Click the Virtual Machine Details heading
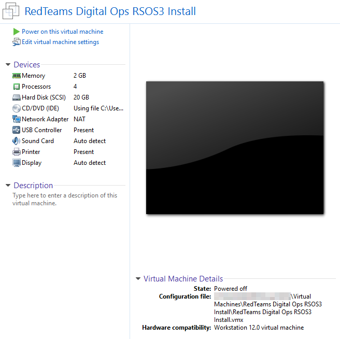This screenshot has width=340, height=339. click(183, 279)
